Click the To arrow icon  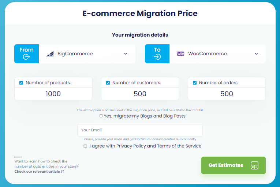pyautogui.click(x=157, y=57)
